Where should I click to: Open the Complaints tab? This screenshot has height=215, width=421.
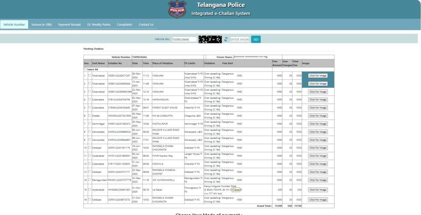tap(125, 25)
